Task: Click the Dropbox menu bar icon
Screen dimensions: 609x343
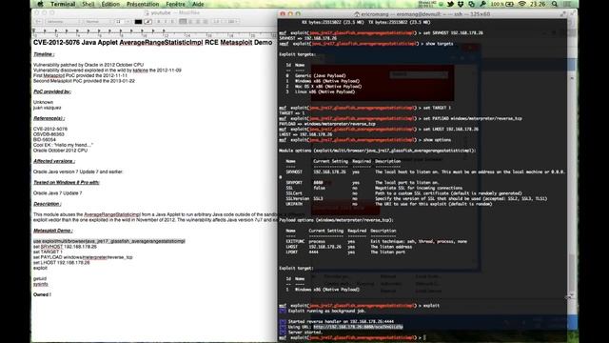Action: (x=461, y=4)
